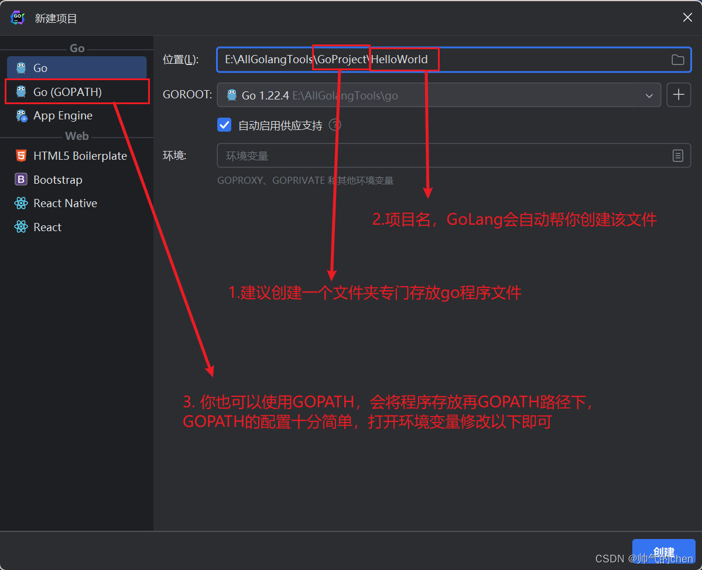This screenshot has width=702, height=570.
Task: Focus the 位置 location path field
Action: [x=454, y=60]
